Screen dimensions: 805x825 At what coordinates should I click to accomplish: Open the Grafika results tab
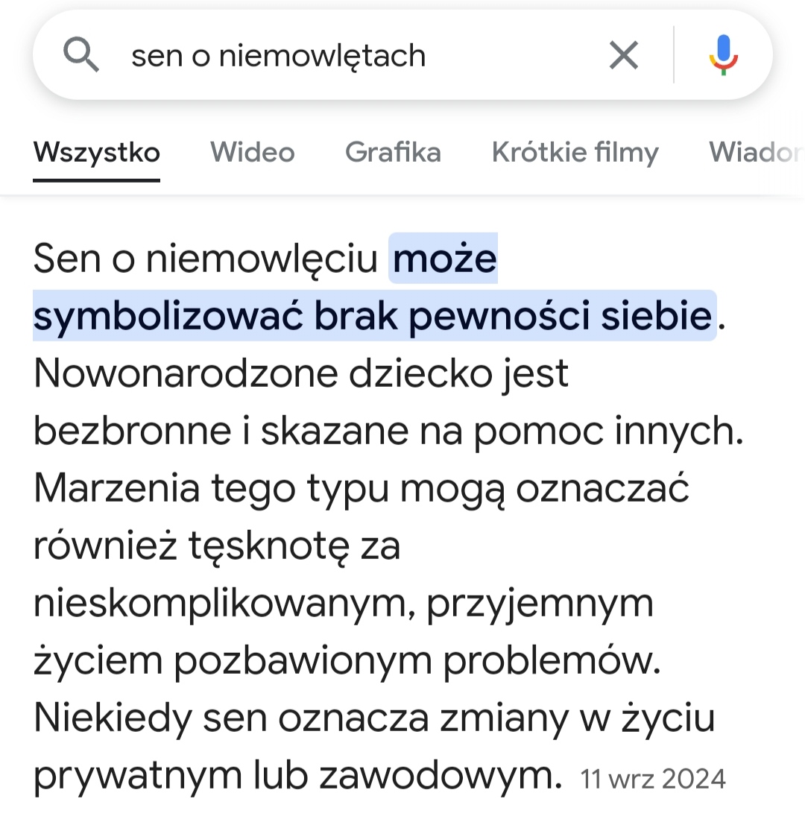coord(393,153)
